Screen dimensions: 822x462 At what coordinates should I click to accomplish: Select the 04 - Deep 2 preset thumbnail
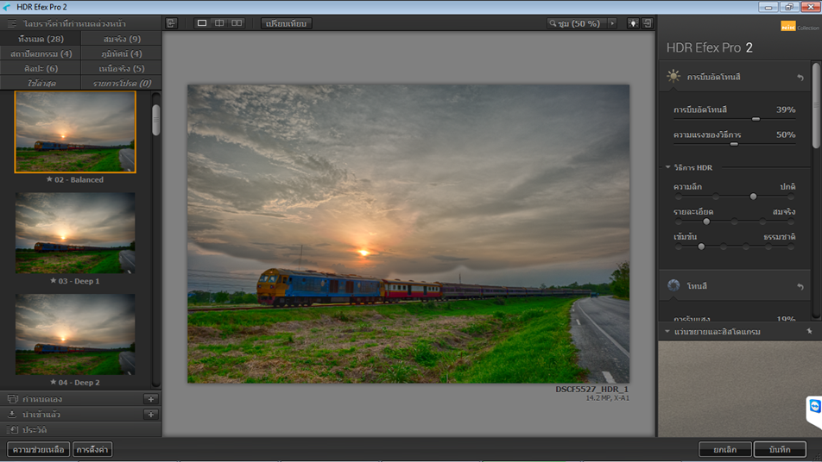[75, 334]
